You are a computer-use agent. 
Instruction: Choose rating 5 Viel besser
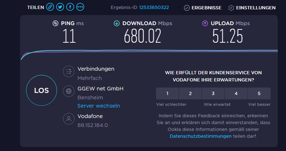tap(259, 94)
